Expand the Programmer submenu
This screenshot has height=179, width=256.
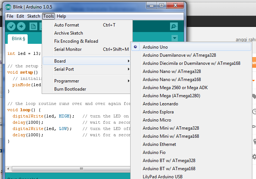click(x=87, y=81)
